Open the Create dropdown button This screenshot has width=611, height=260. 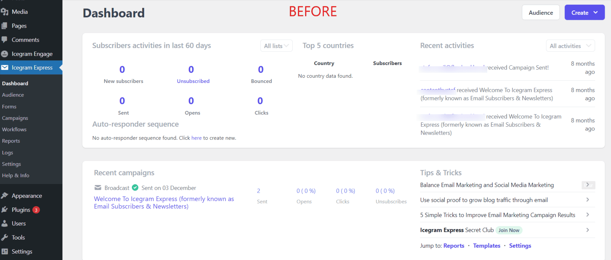tap(584, 13)
